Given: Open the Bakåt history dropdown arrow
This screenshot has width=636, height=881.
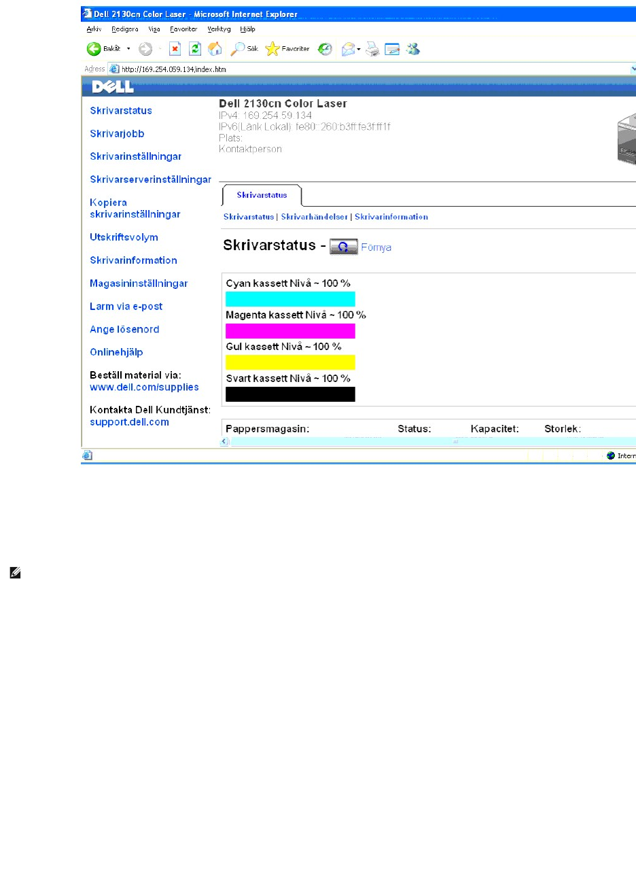Looking at the screenshot, I should (128, 49).
